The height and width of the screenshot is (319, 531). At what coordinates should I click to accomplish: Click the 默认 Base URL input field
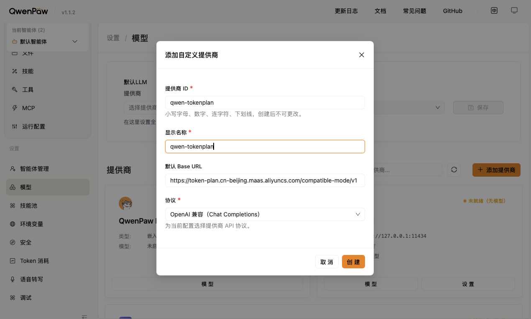(265, 180)
